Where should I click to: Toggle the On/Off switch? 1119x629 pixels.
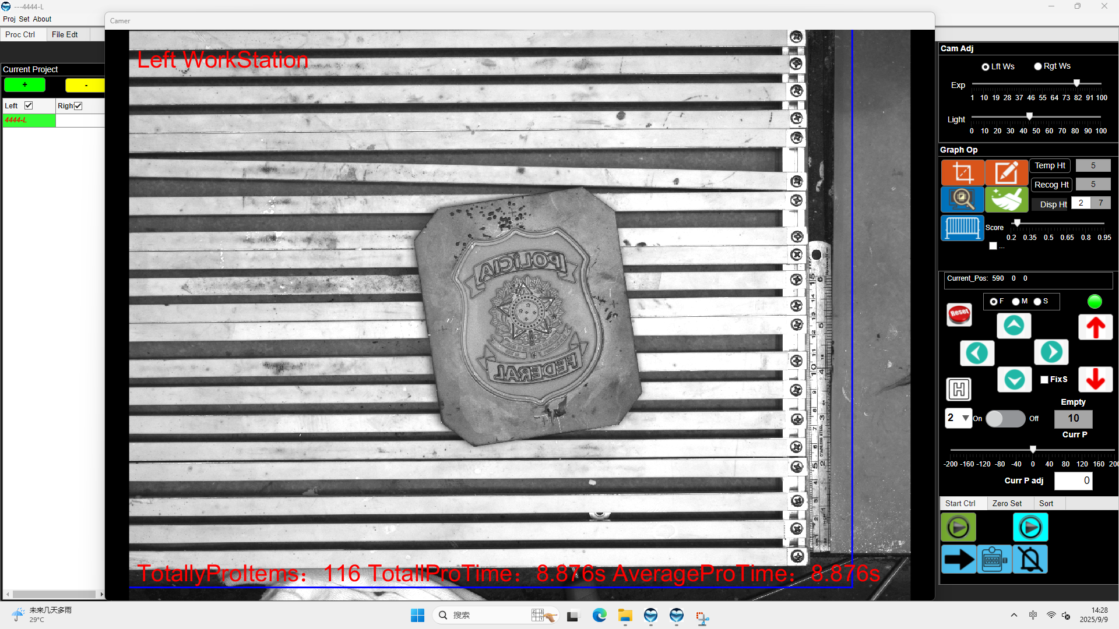[1005, 419]
